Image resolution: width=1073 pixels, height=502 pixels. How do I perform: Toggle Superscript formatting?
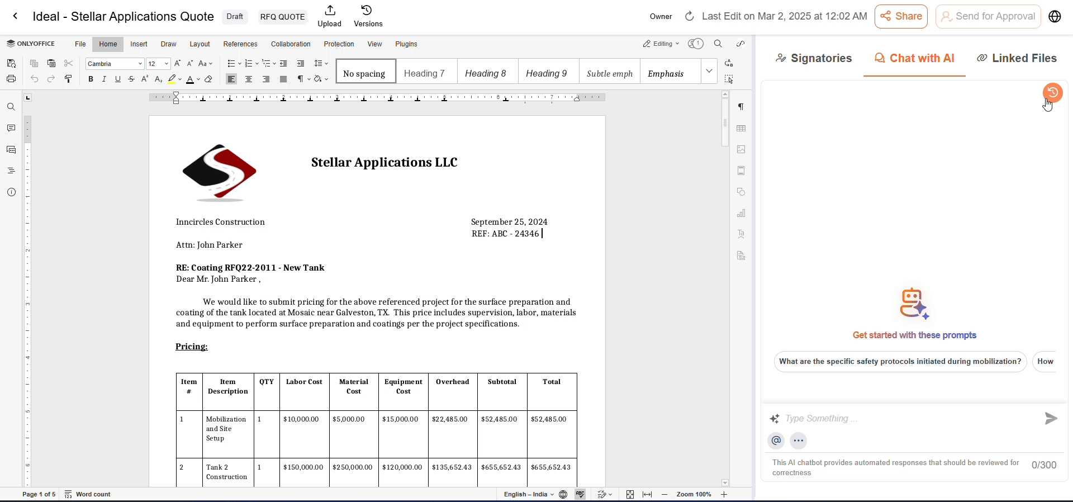click(145, 79)
